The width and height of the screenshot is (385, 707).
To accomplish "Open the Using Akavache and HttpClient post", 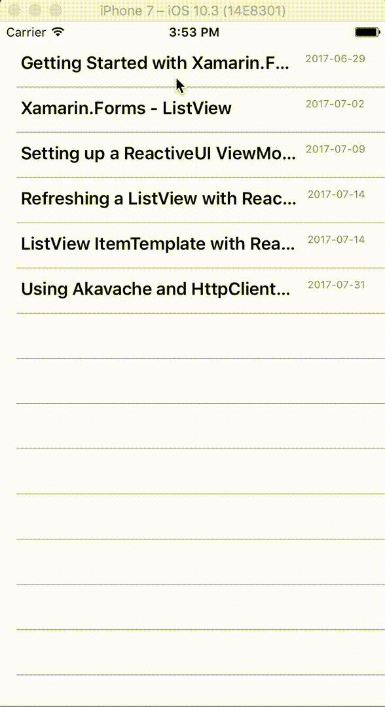I will [x=157, y=289].
